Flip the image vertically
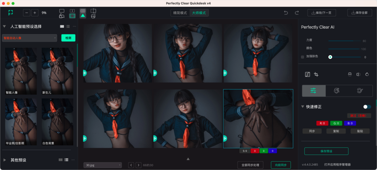 click(x=350, y=74)
